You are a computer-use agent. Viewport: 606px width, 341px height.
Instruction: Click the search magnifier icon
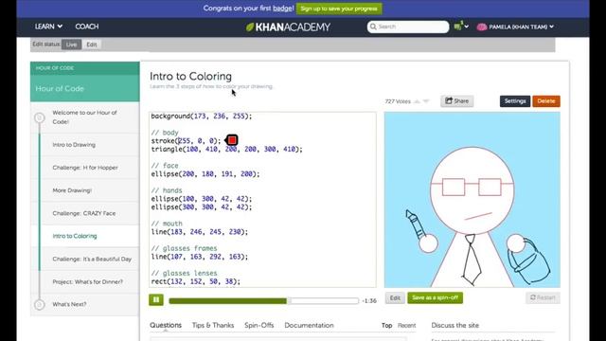click(373, 27)
